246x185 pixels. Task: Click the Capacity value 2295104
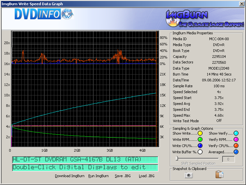click(219, 57)
